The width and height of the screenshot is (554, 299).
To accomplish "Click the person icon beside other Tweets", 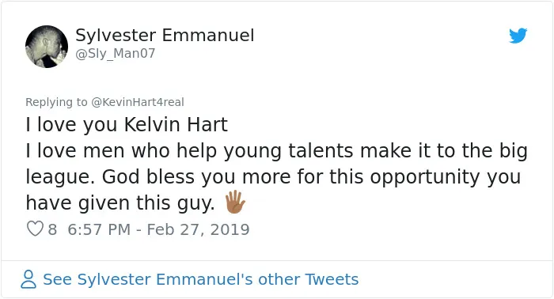I will click(28, 279).
